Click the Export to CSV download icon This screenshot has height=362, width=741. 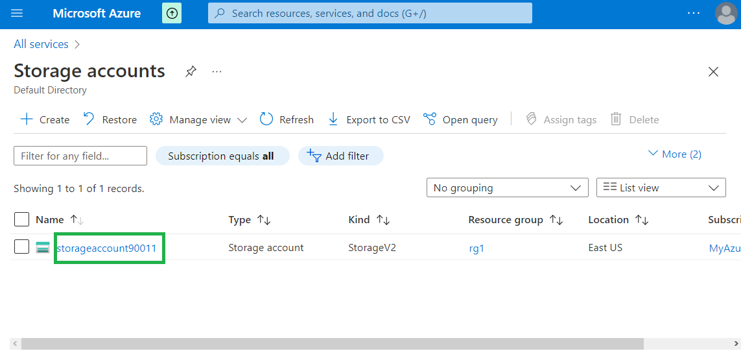pos(333,119)
